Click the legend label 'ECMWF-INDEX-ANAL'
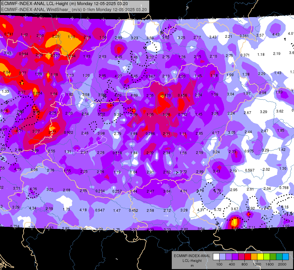The width and height of the screenshot is (294, 270). (x=192, y=256)
